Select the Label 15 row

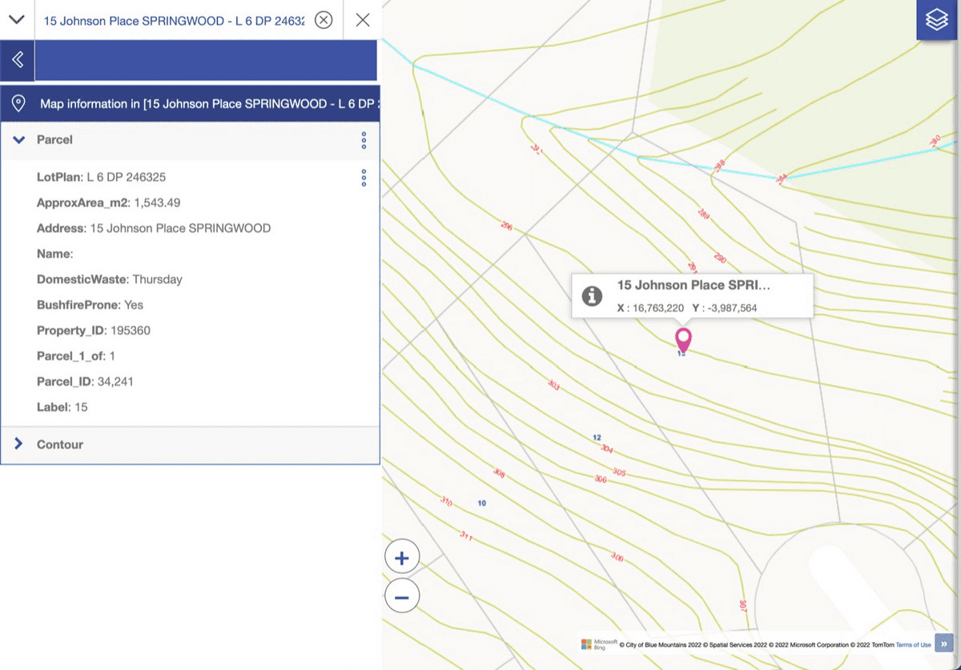click(62, 407)
